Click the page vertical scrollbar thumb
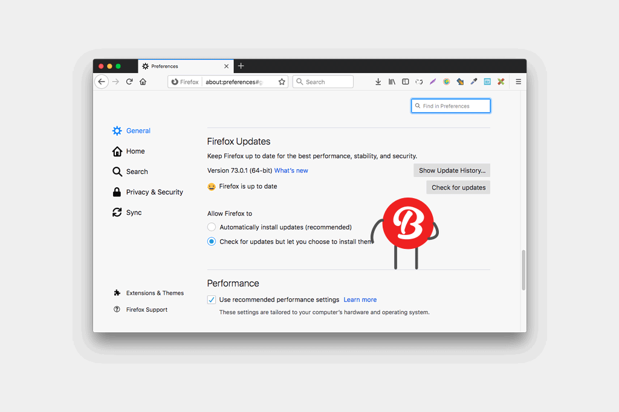 point(523,270)
